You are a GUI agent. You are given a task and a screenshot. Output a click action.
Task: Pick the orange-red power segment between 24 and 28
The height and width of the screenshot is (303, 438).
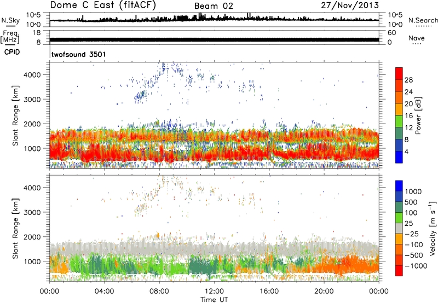tap(399, 85)
